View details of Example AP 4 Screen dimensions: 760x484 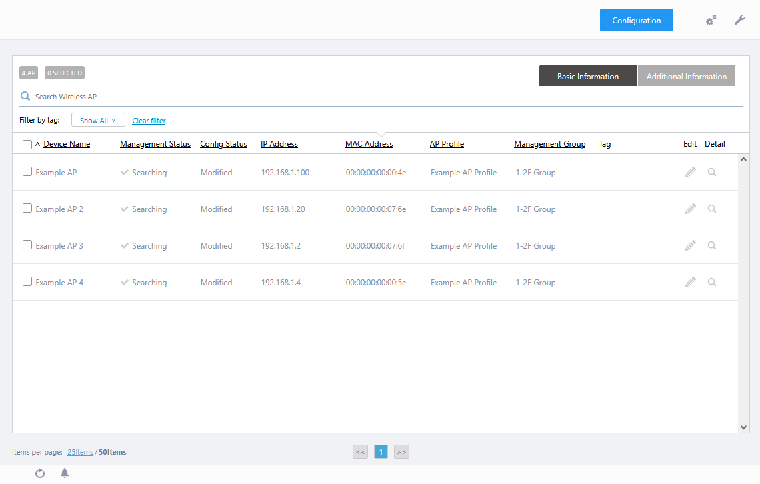point(712,282)
